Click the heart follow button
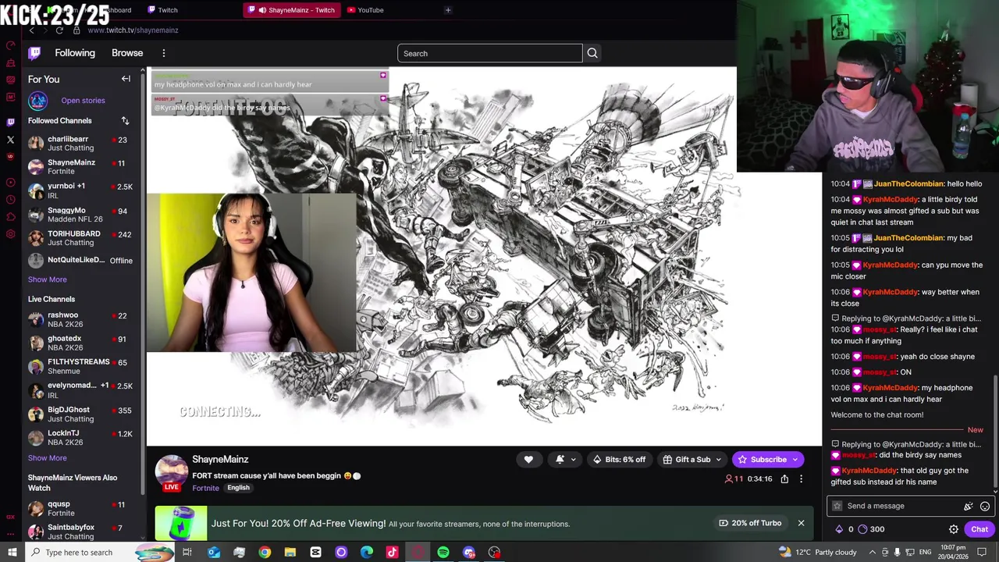The image size is (999, 562). [528, 460]
